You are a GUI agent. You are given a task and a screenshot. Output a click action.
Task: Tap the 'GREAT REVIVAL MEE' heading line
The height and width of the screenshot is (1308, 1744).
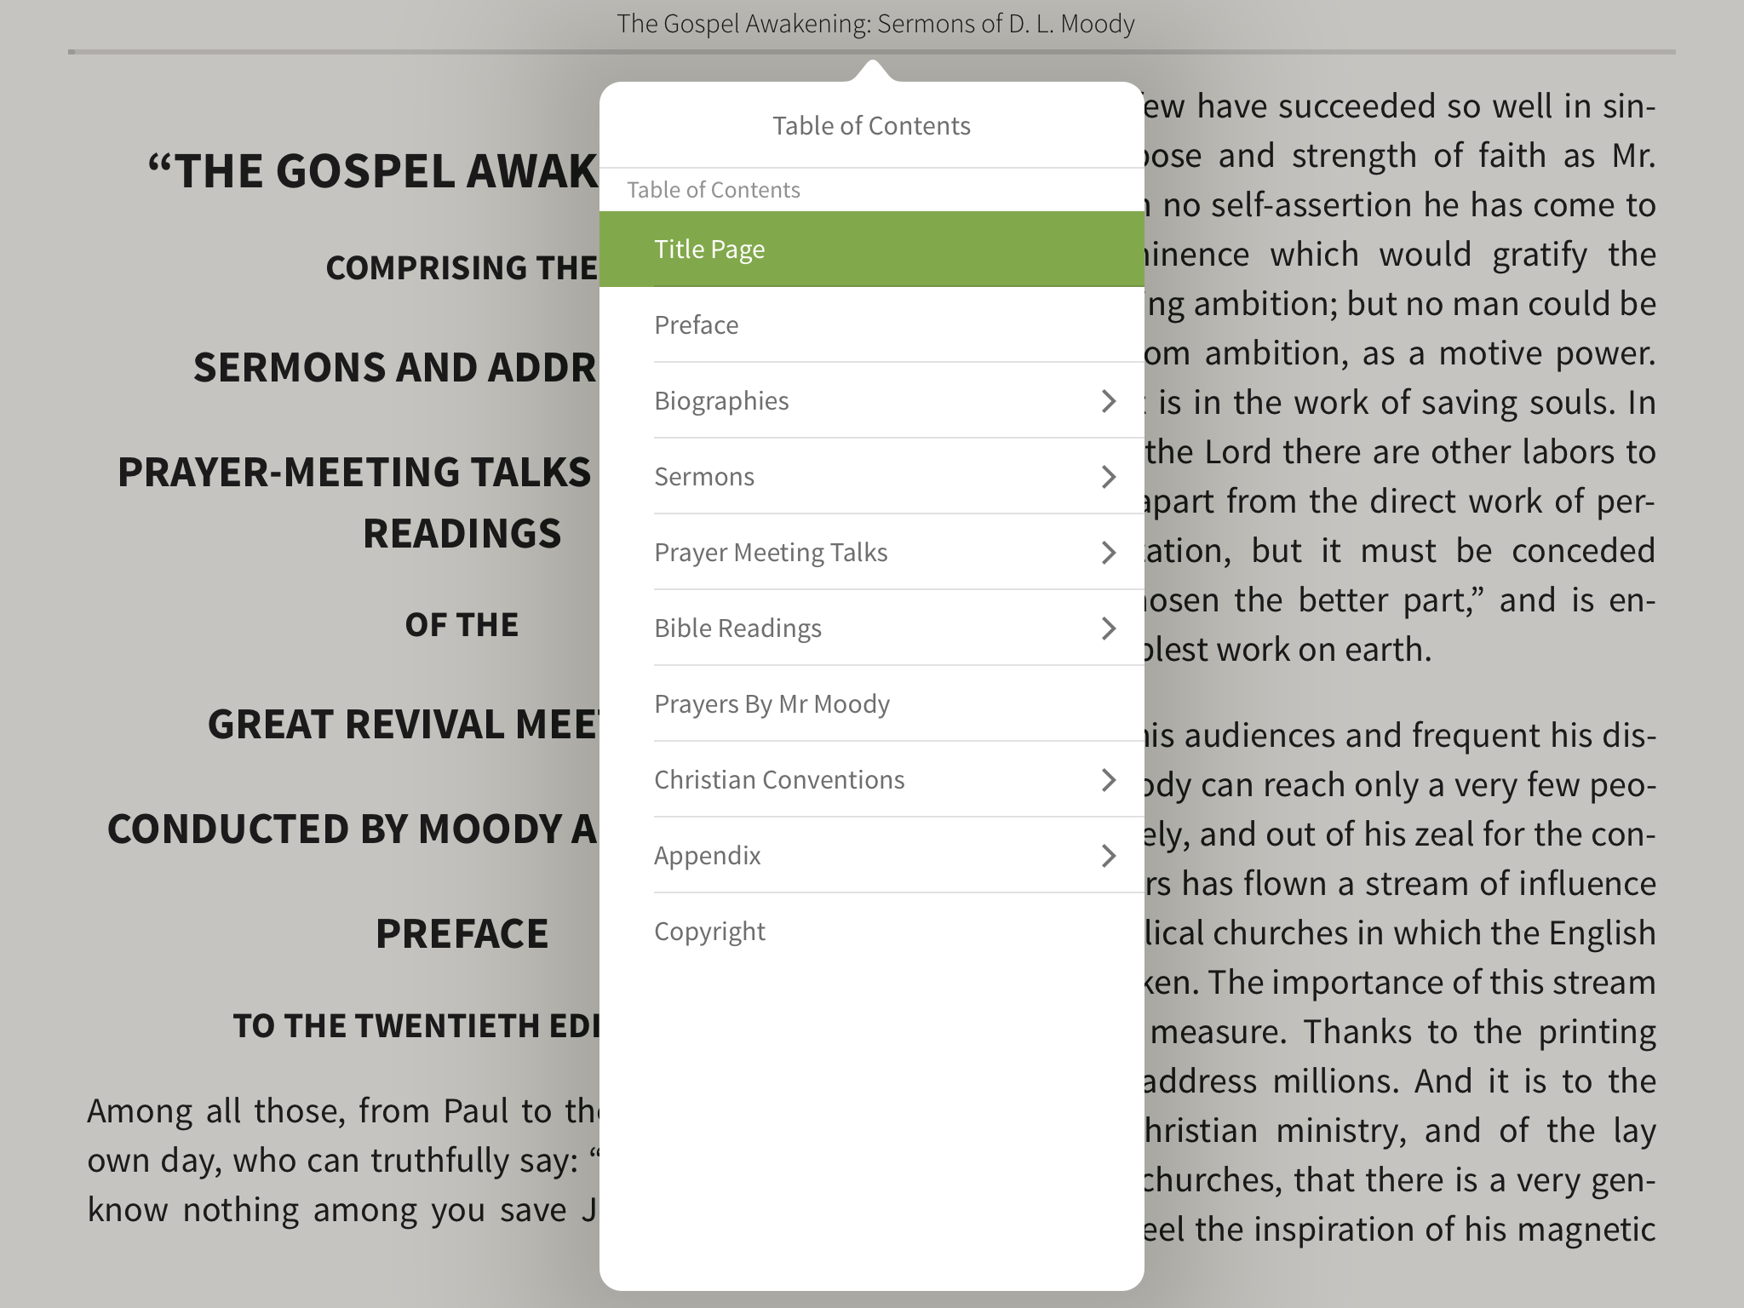click(404, 725)
